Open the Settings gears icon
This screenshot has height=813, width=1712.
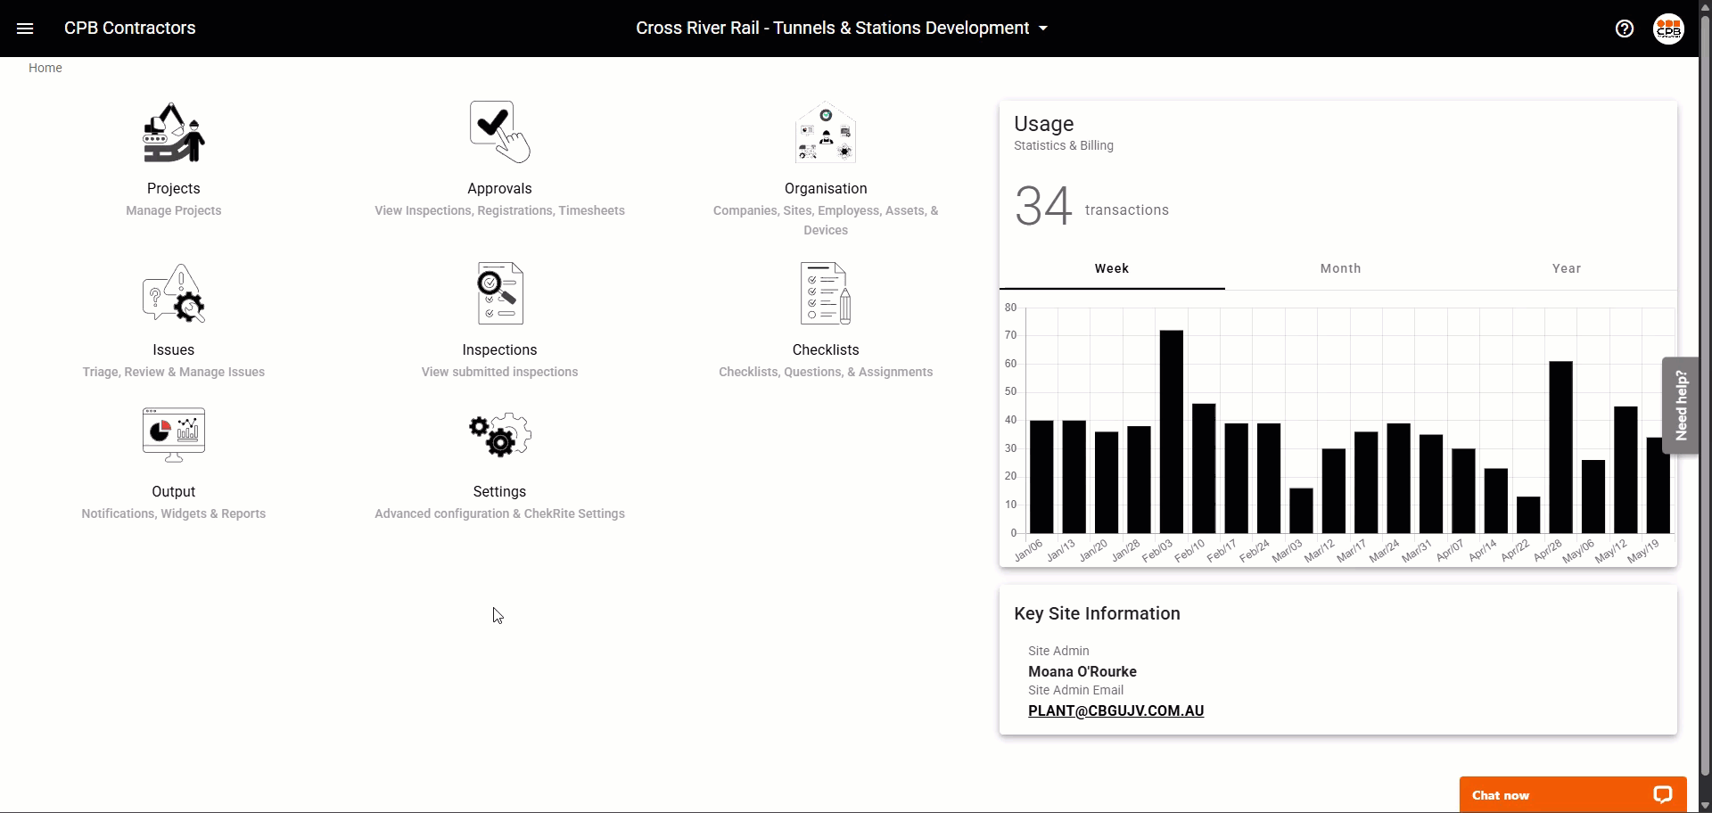(x=499, y=435)
